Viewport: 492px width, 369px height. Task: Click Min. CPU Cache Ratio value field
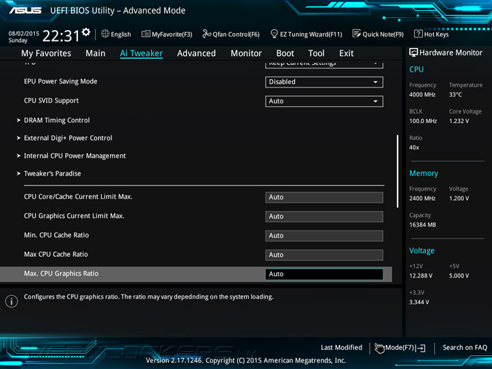point(324,236)
